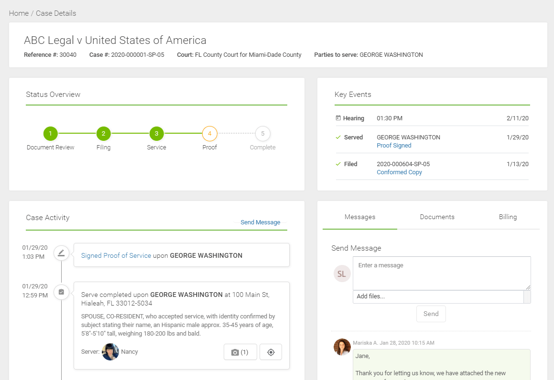Click the clipboard icon beside Serve completed entry

pos(61,292)
